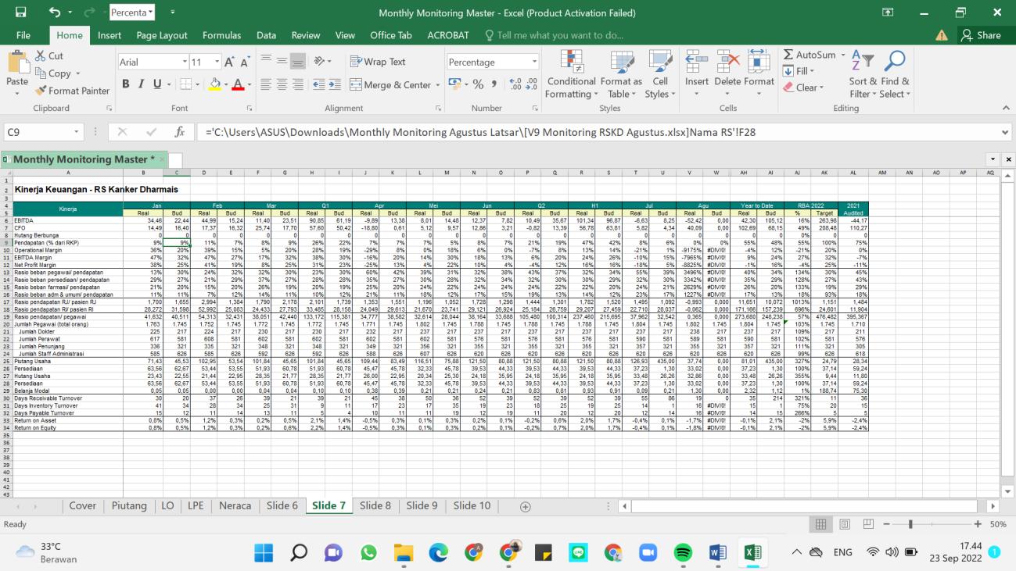Align cell text to the left
Viewport: 1016px width, 571px height.
point(266,84)
